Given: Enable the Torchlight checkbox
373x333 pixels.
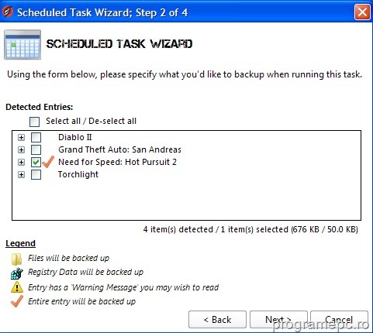Looking at the screenshot, I should pyautogui.click(x=36, y=174).
